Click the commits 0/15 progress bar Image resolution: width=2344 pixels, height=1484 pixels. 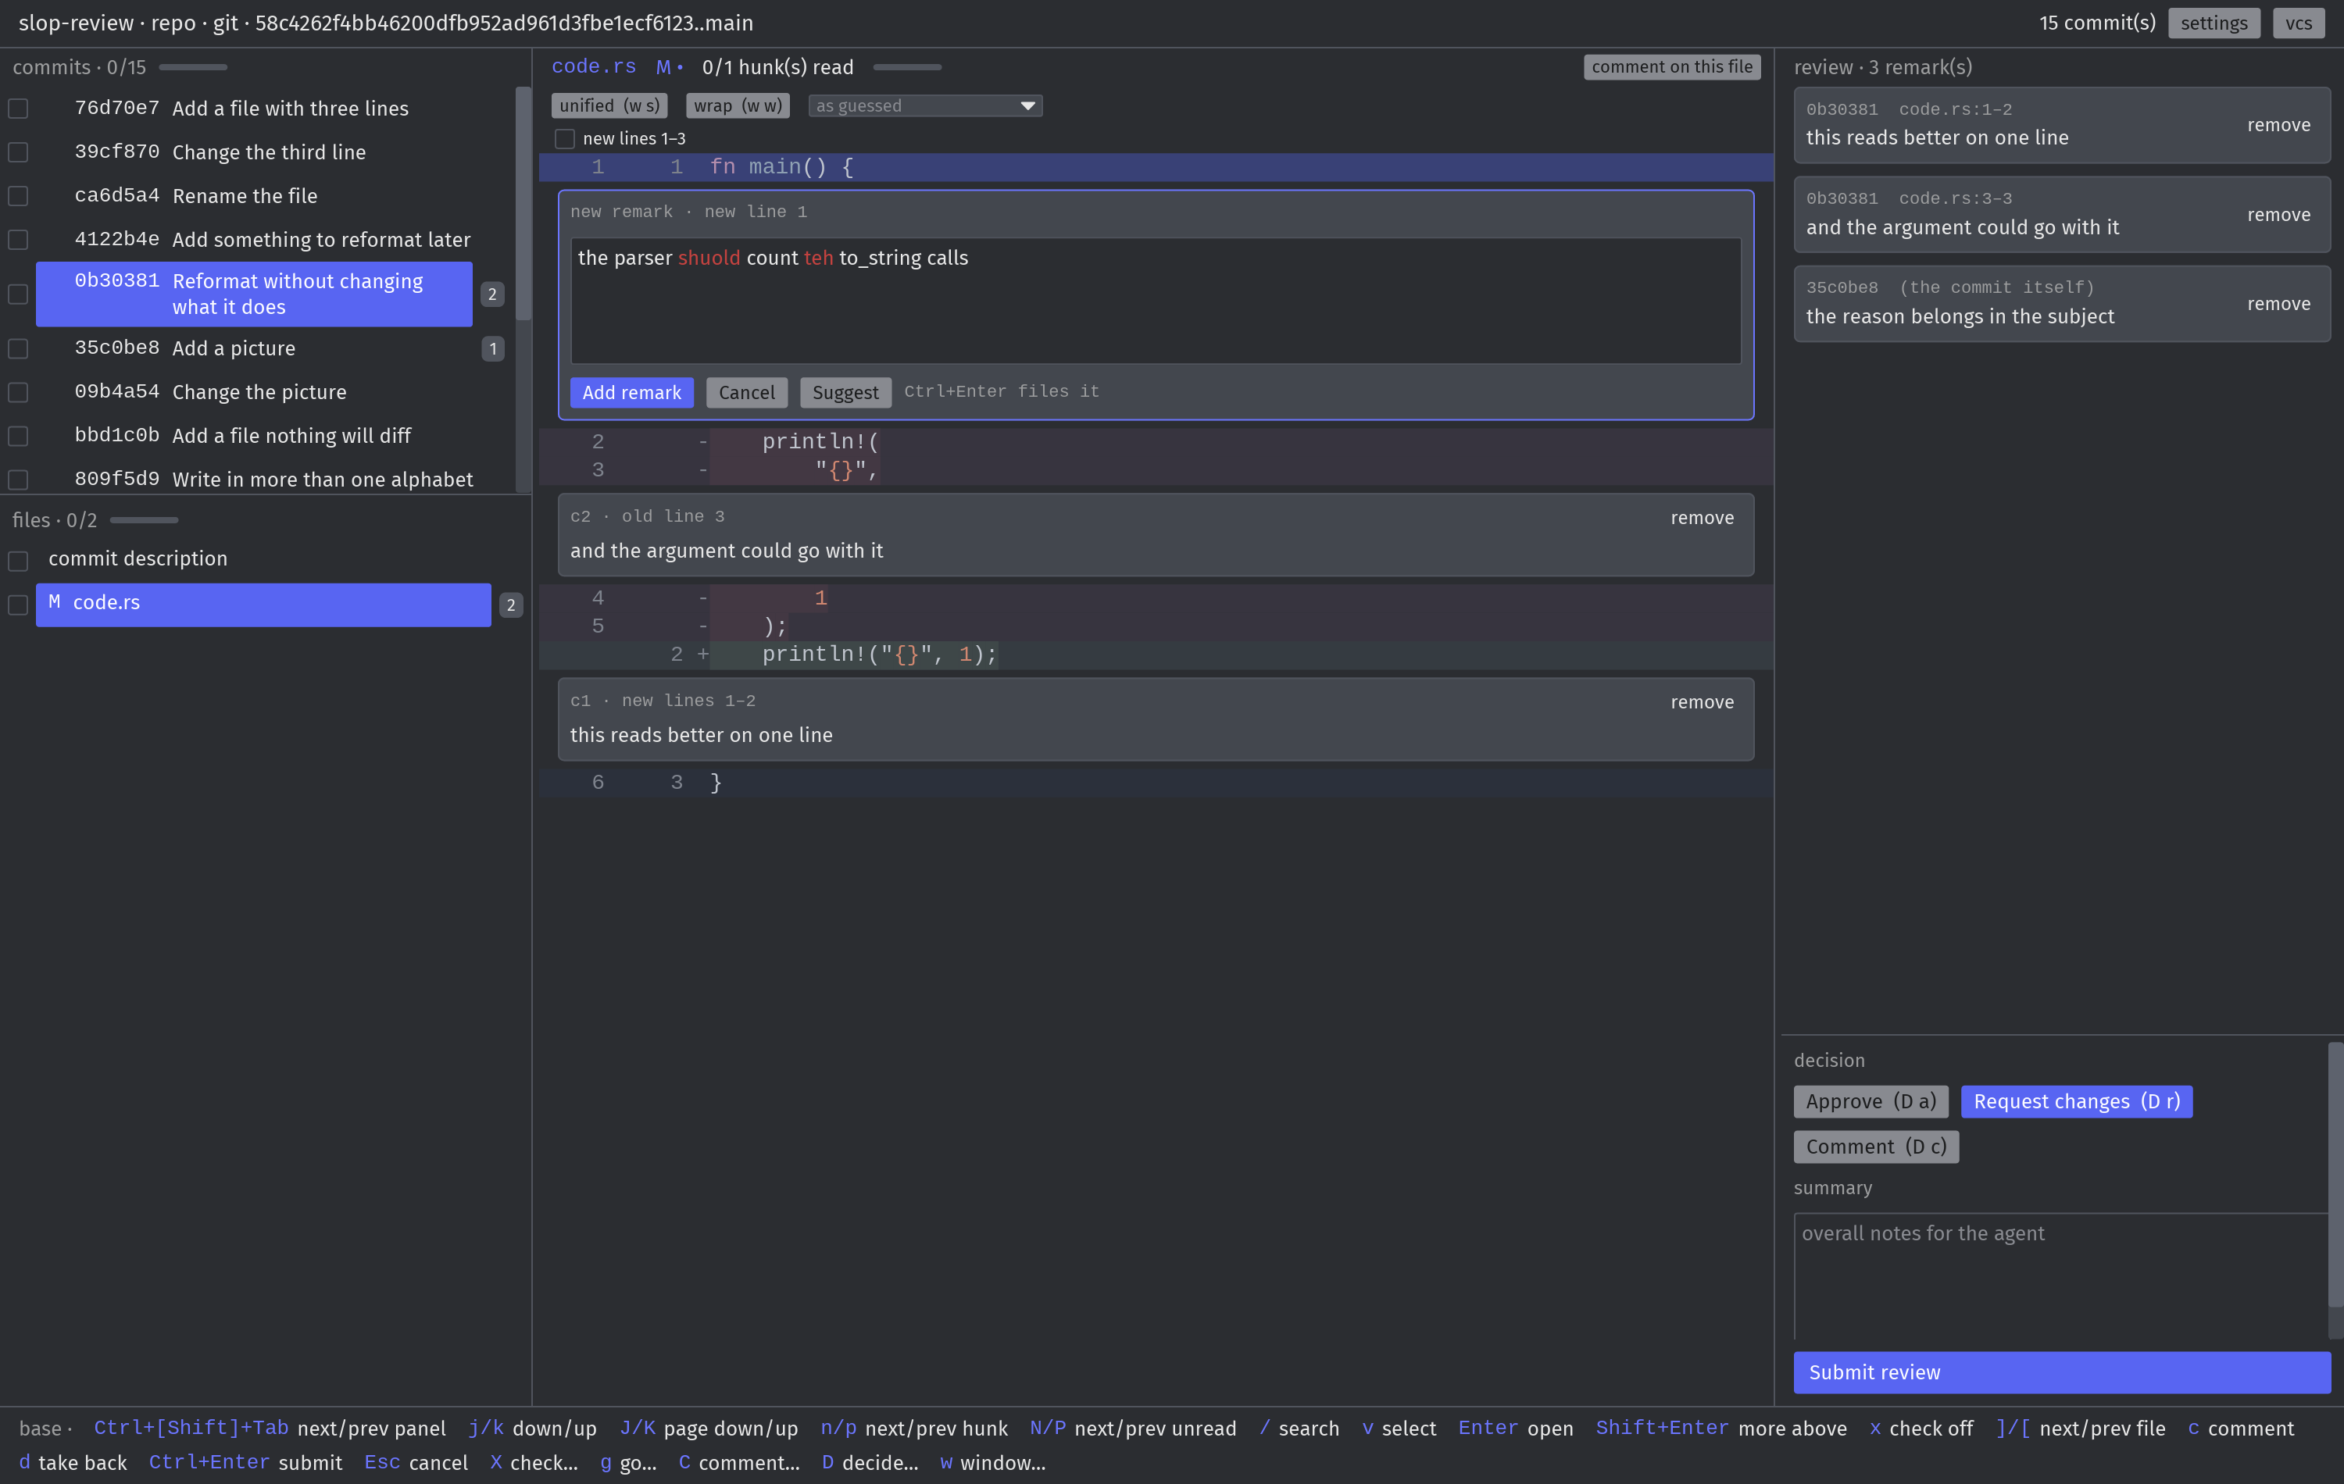coord(193,67)
